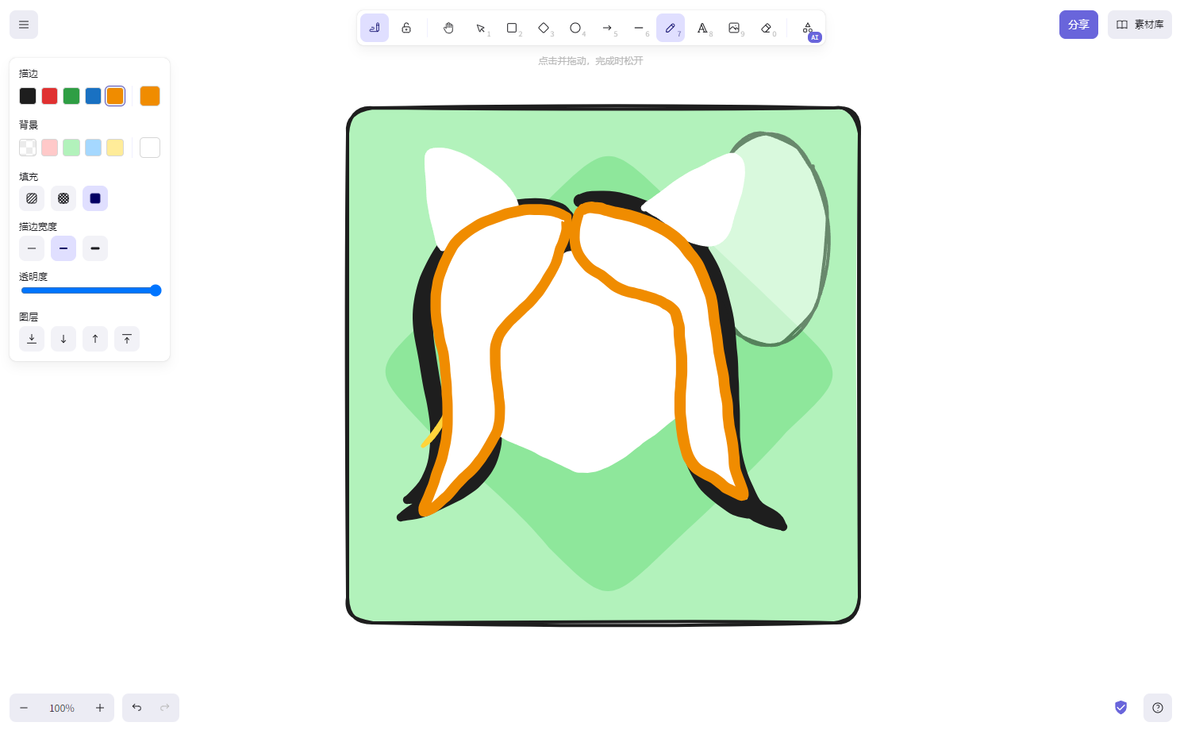The width and height of the screenshot is (1180, 730).
Task: Select hachure fill style
Action: click(x=32, y=198)
